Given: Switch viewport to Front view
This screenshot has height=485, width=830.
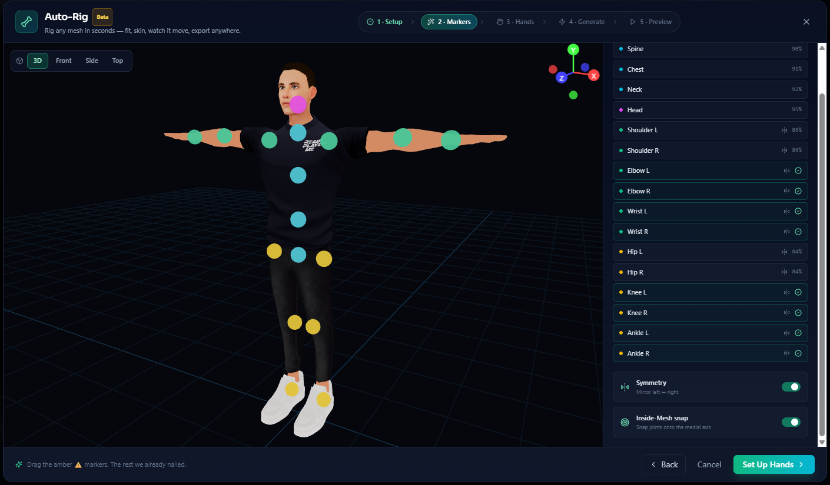Looking at the screenshot, I should [64, 61].
